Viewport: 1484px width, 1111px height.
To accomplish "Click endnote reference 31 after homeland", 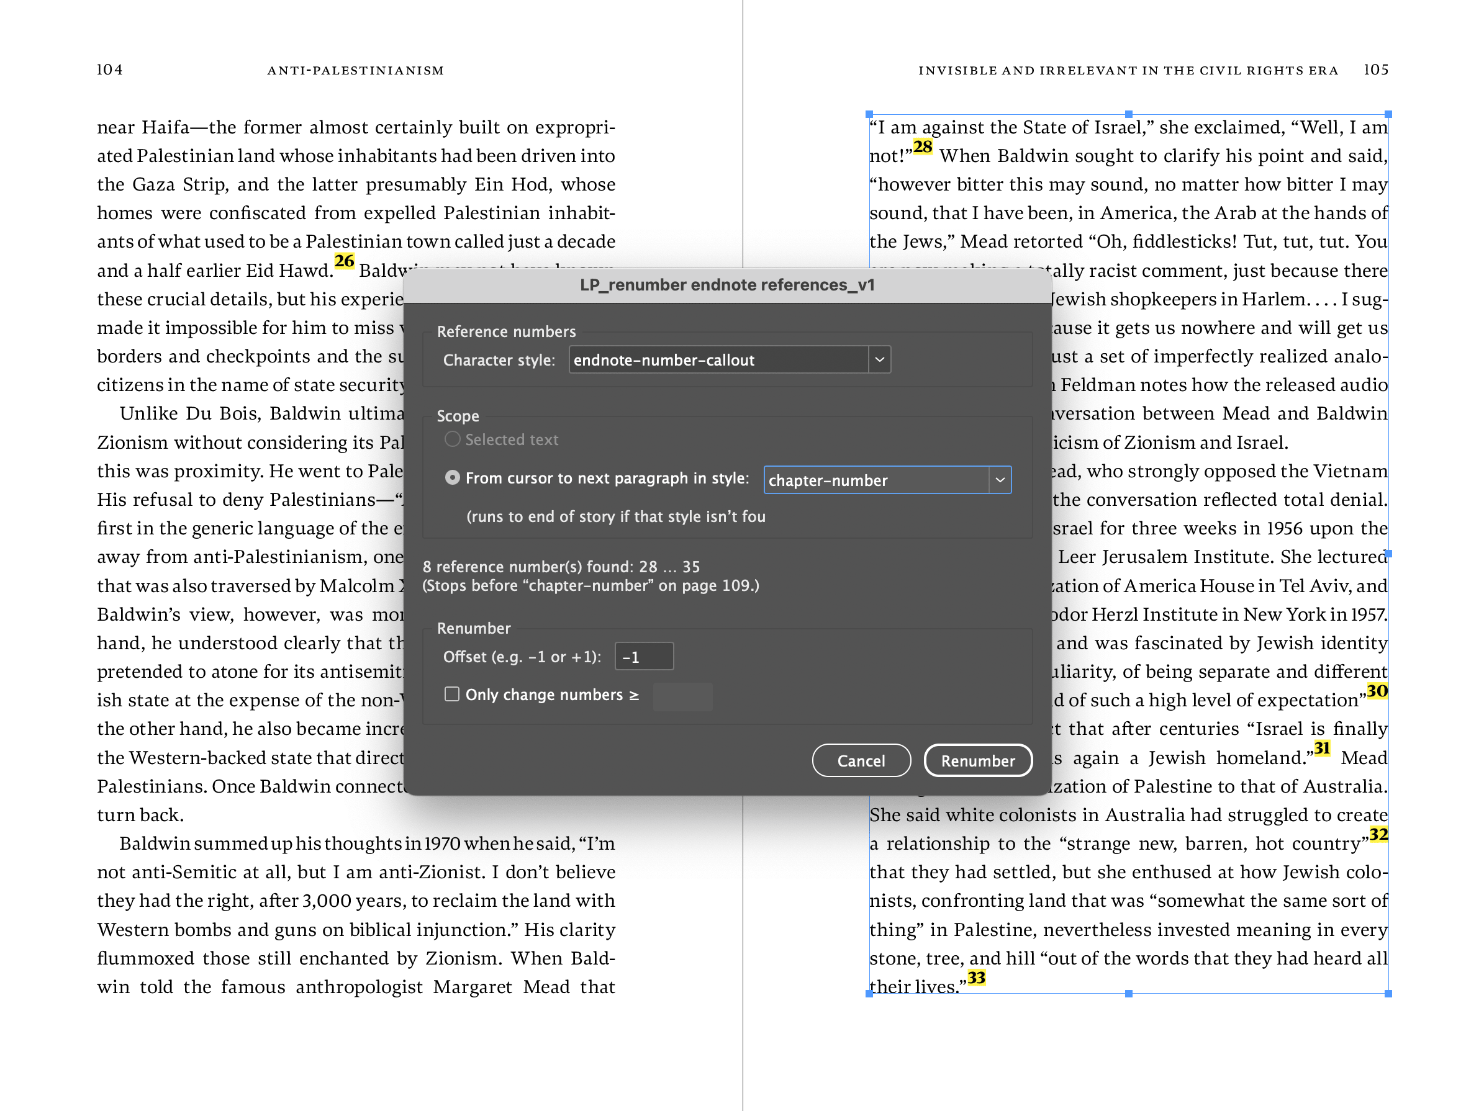I will (1322, 749).
